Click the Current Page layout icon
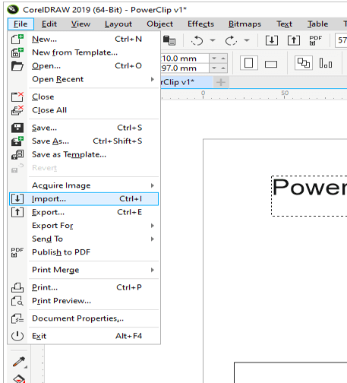 pyautogui.click(x=326, y=63)
